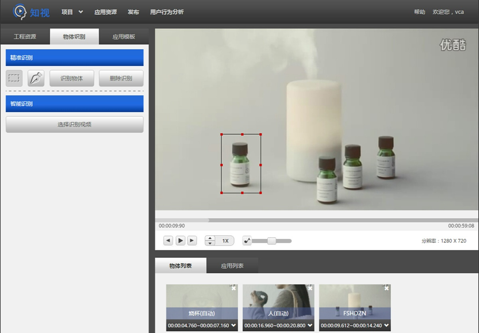The width and height of the screenshot is (479, 333).
Task: Click the volume slider handle
Action: point(271,240)
